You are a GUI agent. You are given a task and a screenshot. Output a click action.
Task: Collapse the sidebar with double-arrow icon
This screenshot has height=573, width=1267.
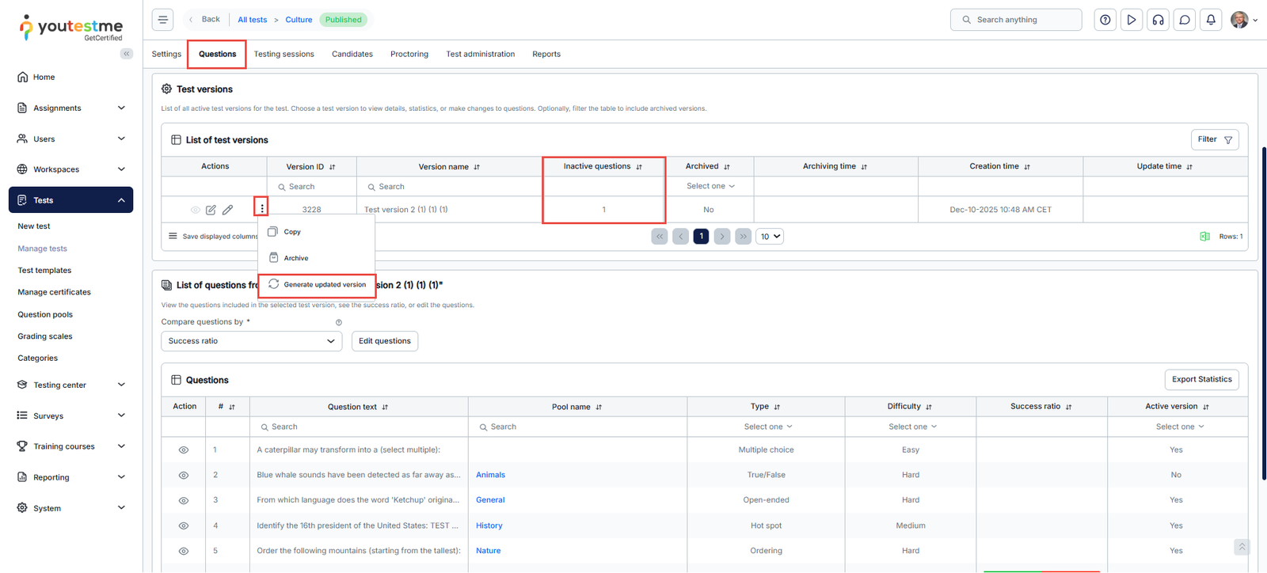click(x=127, y=54)
